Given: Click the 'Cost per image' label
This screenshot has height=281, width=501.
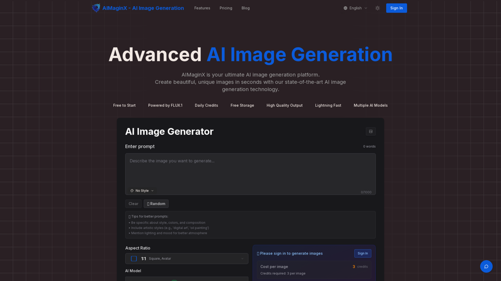Looking at the screenshot, I should coord(274,266).
